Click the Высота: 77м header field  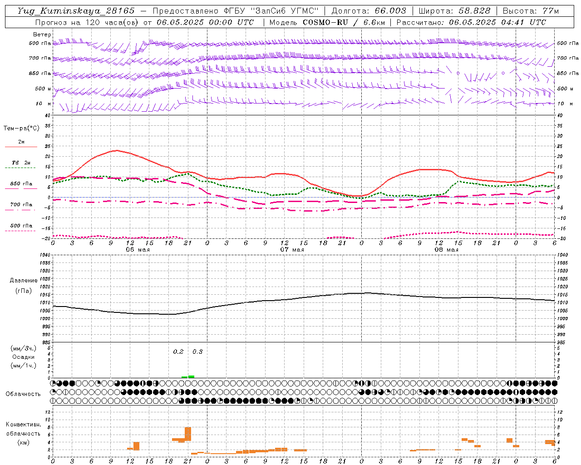point(531,11)
